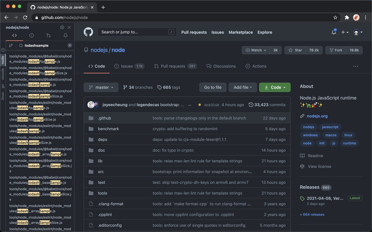Image resolution: width=372 pixels, height=232 pixels.
Task: Open the repository Pull requests tab
Action: (176, 66)
